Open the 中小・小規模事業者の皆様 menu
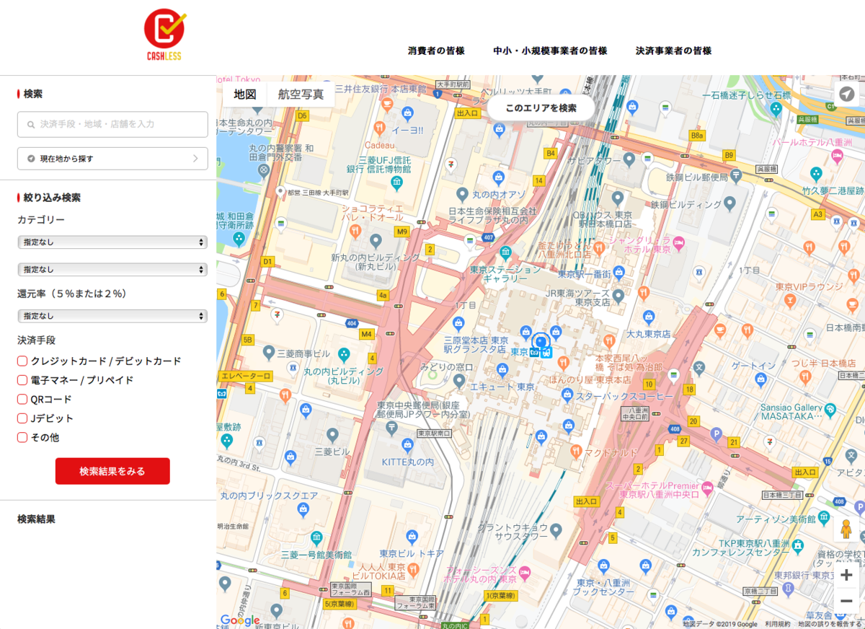Image resolution: width=865 pixels, height=629 pixels. click(550, 51)
